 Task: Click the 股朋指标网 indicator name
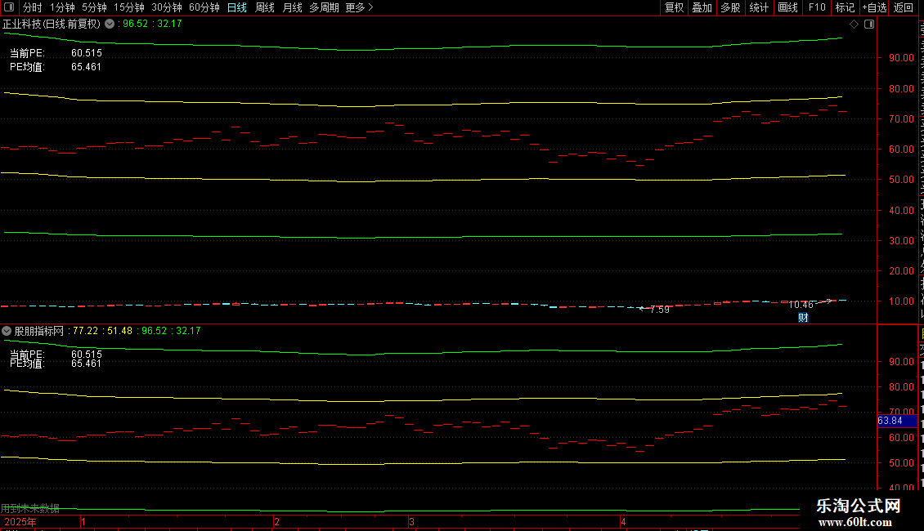pos(39,331)
